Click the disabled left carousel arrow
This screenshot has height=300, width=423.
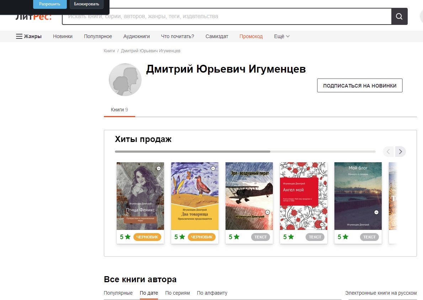[388, 152]
